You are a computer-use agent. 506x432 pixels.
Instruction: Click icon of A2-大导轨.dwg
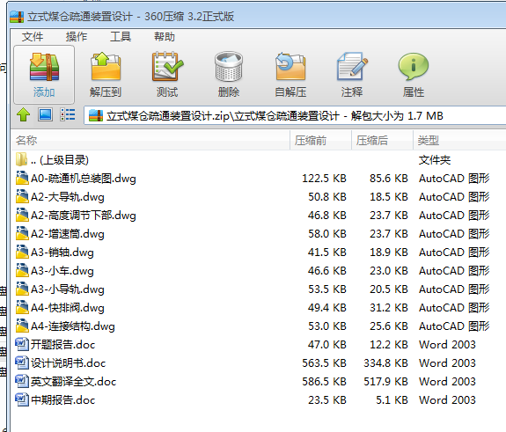pyautogui.click(x=22, y=196)
